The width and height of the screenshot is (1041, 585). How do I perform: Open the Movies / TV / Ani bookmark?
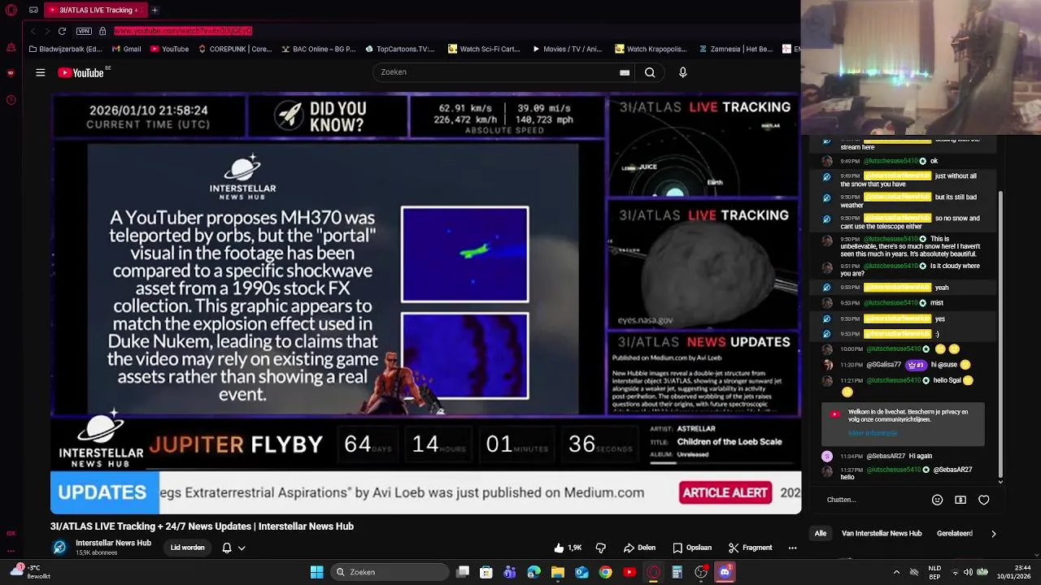[x=567, y=49]
